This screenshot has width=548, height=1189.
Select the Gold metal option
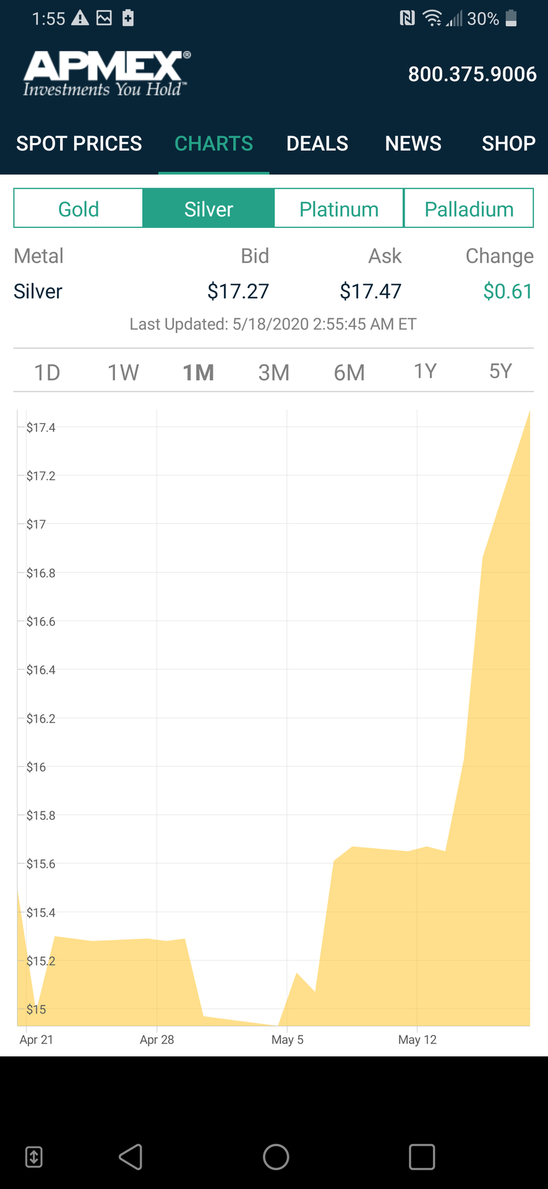(79, 209)
